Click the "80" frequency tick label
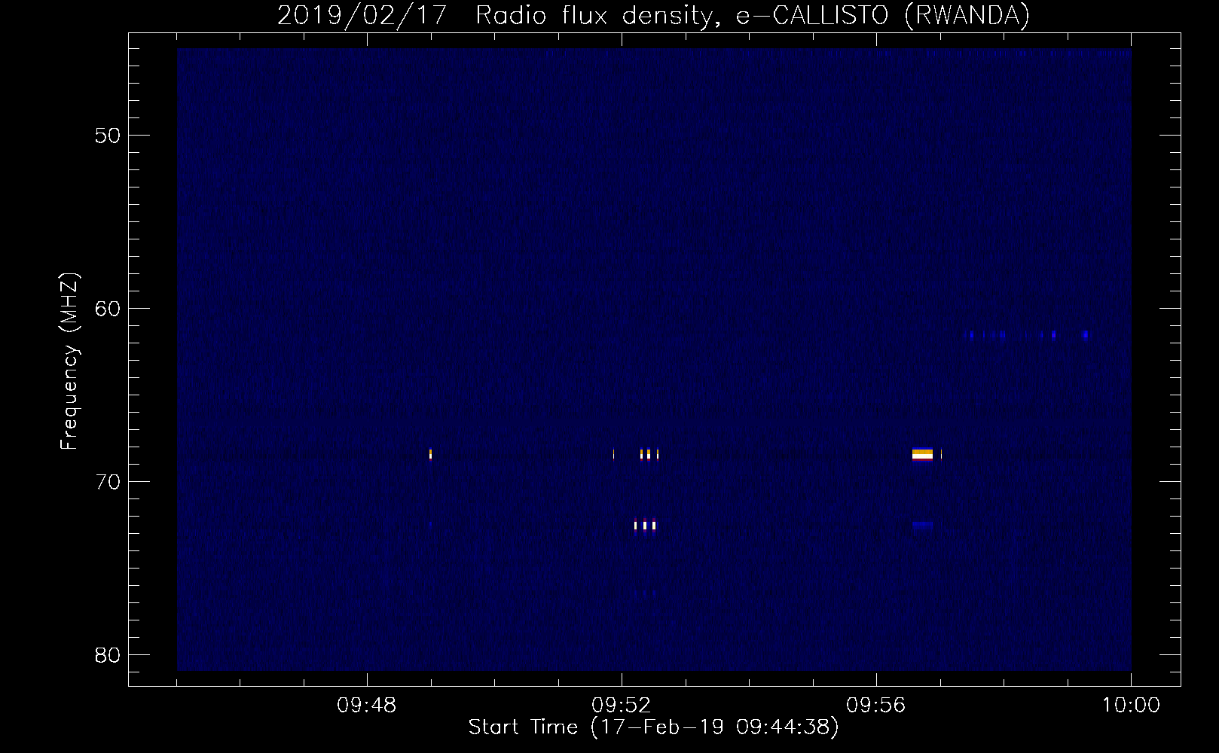Viewport: 1219px width, 753px height. [x=108, y=655]
